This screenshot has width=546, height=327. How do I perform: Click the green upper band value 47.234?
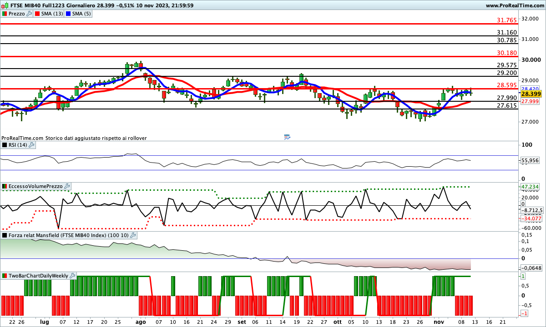click(530, 187)
